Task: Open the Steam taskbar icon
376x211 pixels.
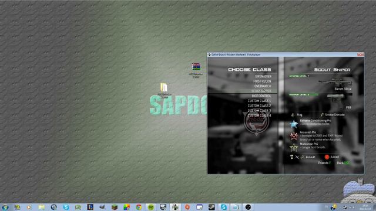Action: click(x=211, y=207)
